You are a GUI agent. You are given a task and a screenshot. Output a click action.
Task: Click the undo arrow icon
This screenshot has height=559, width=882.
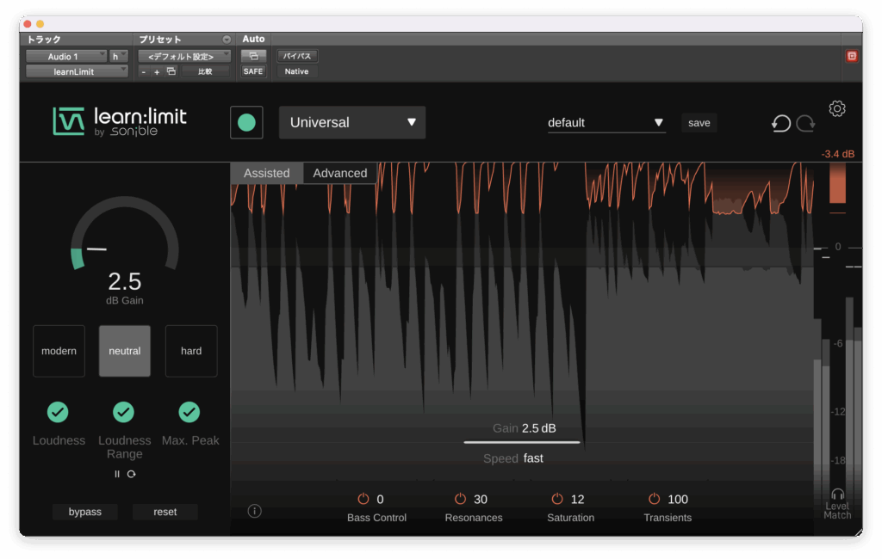(780, 123)
